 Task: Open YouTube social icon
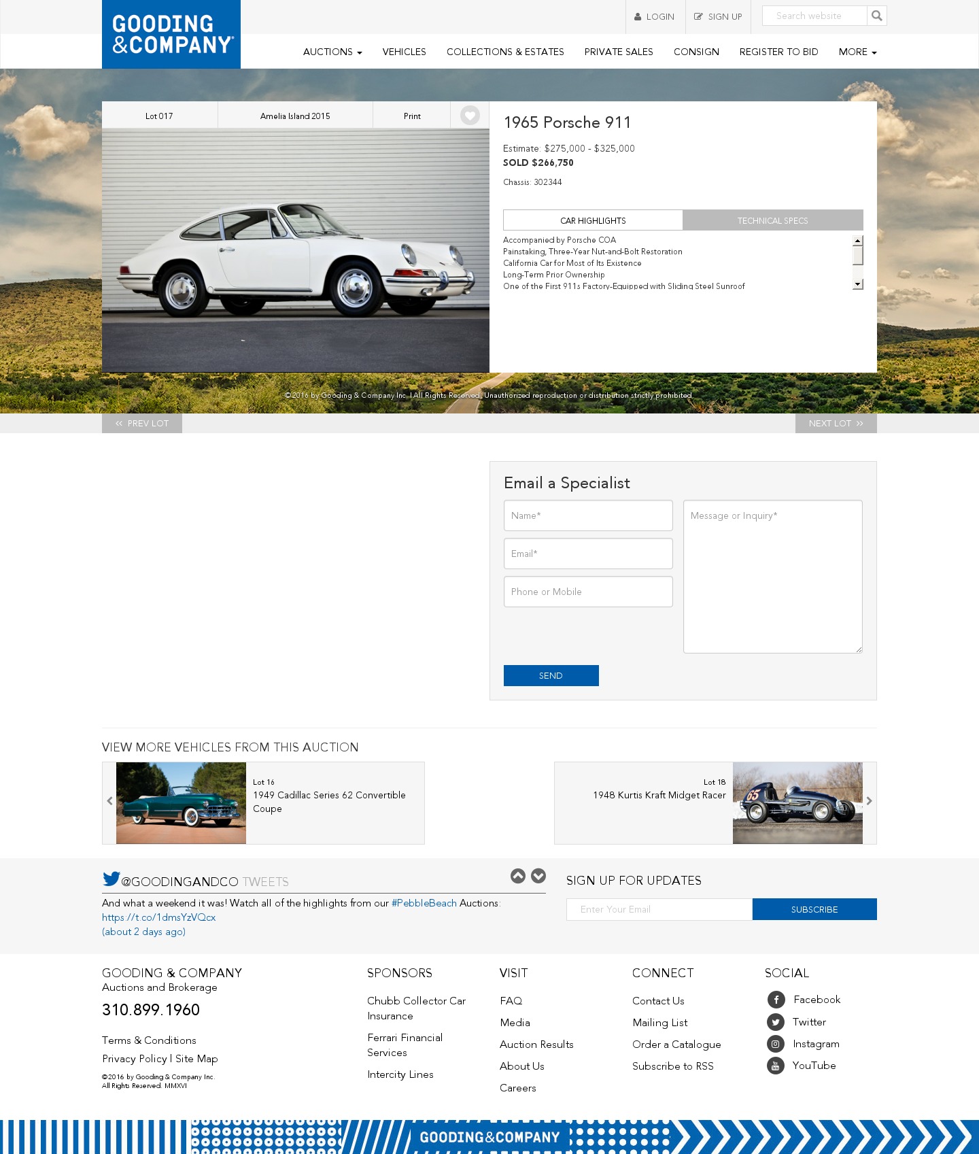(776, 1066)
